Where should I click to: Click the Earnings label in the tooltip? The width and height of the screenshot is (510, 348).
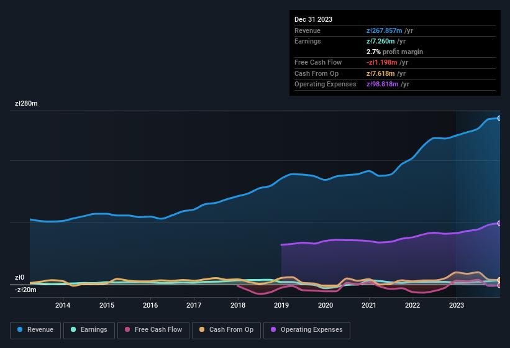point(307,41)
